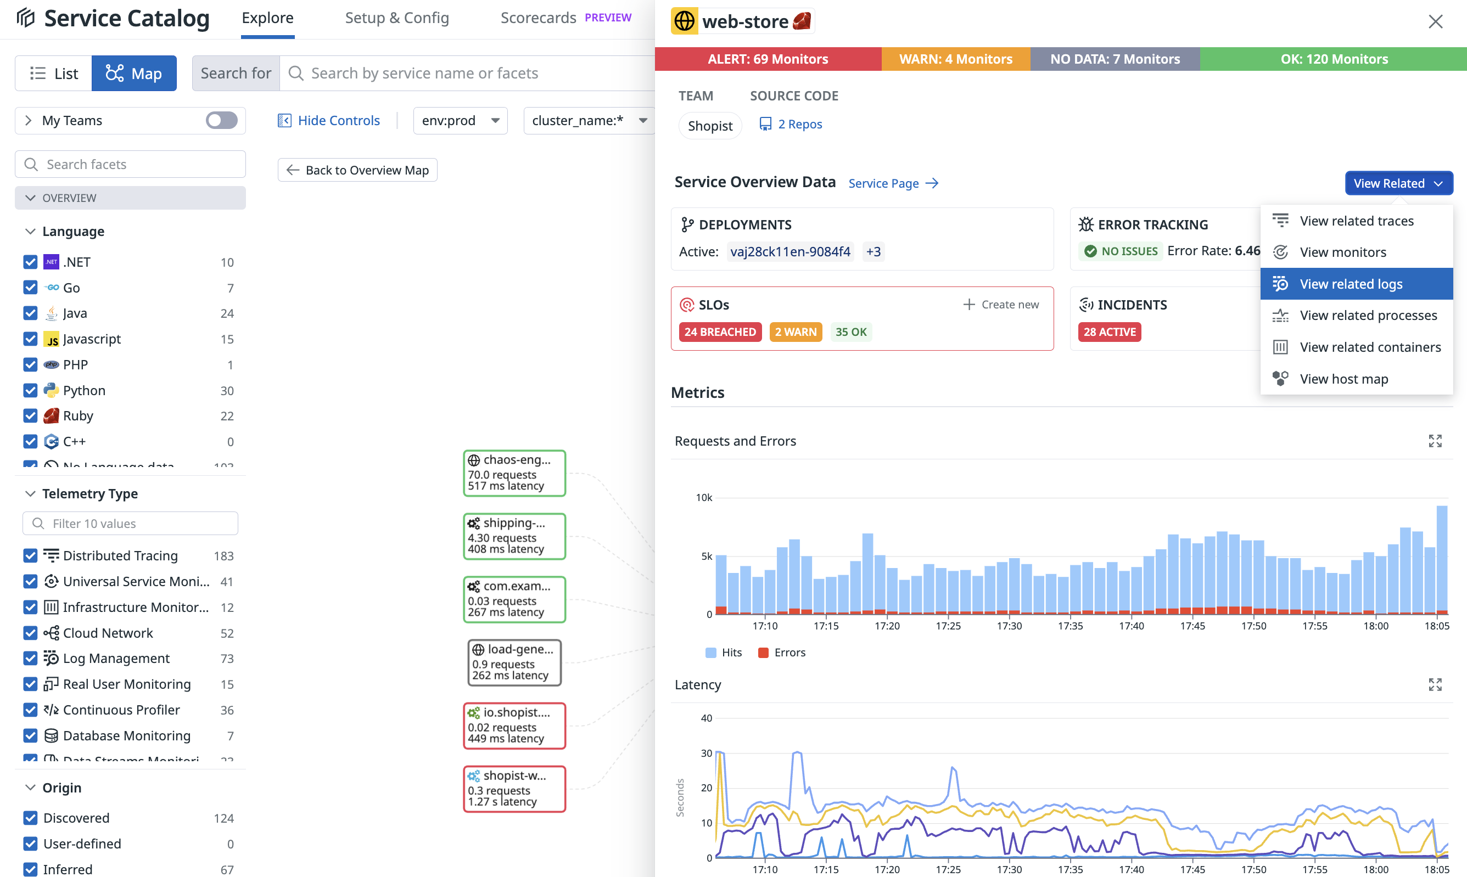
Task: Switch to the Setup & Config tab
Action: (396, 18)
